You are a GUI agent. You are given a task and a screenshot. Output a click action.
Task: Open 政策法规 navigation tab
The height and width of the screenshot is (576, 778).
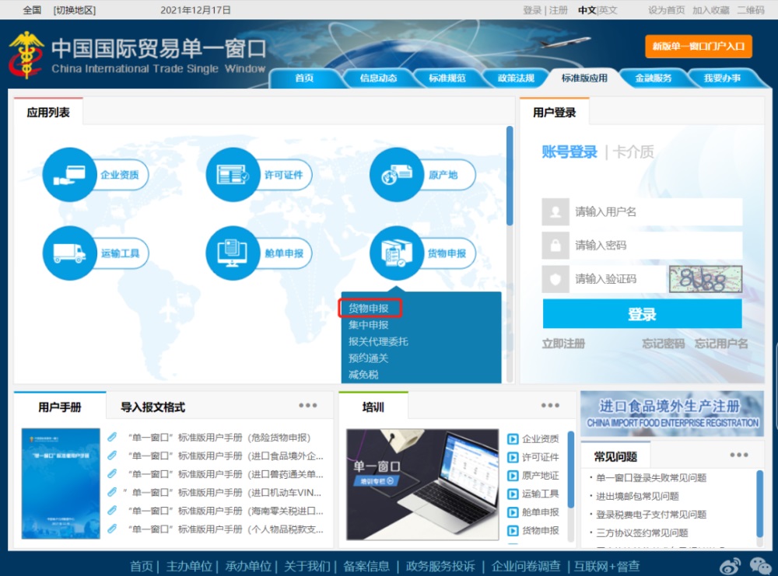click(x=516, y=78)
